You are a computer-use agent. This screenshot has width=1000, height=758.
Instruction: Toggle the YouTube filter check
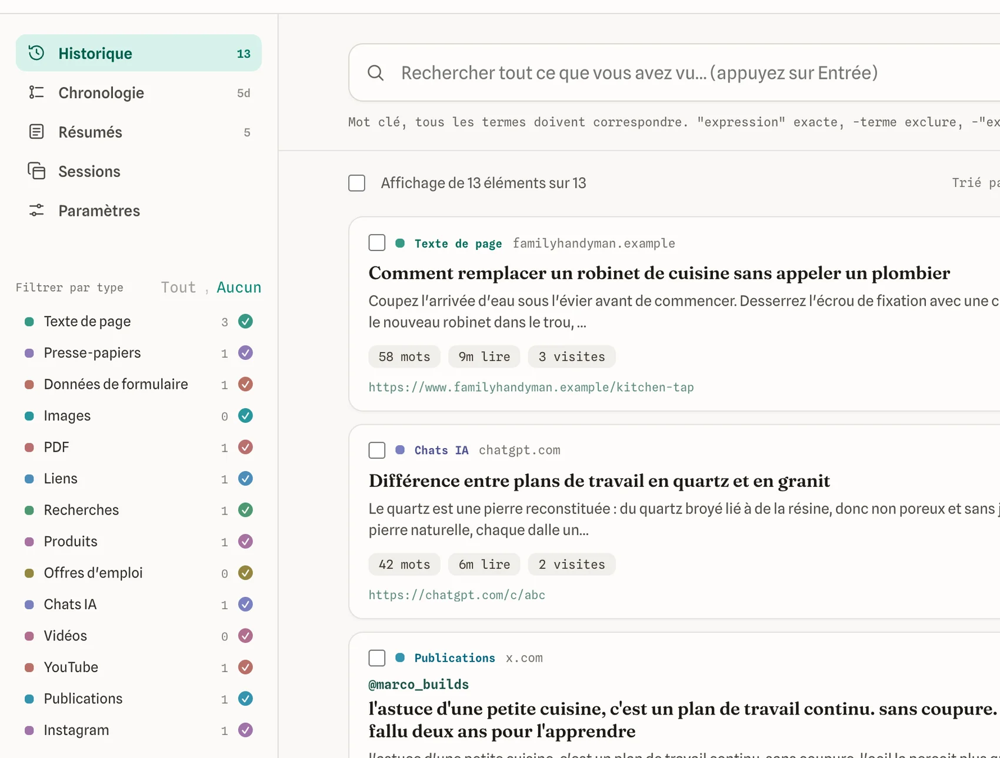click(x=245, y=667)
